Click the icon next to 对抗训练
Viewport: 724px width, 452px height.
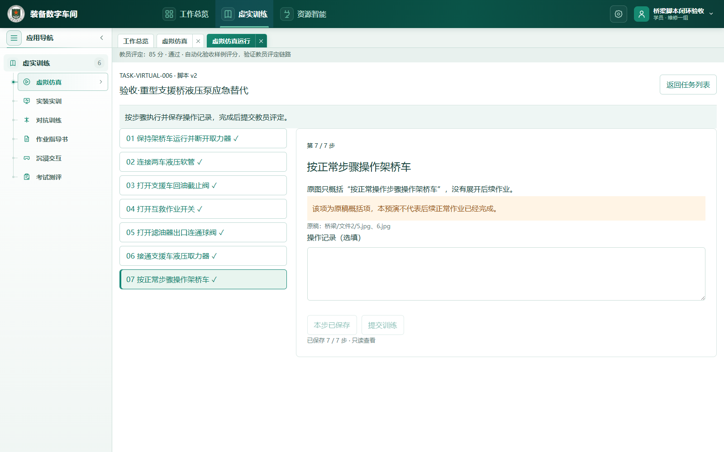click(x=27, y=120)
